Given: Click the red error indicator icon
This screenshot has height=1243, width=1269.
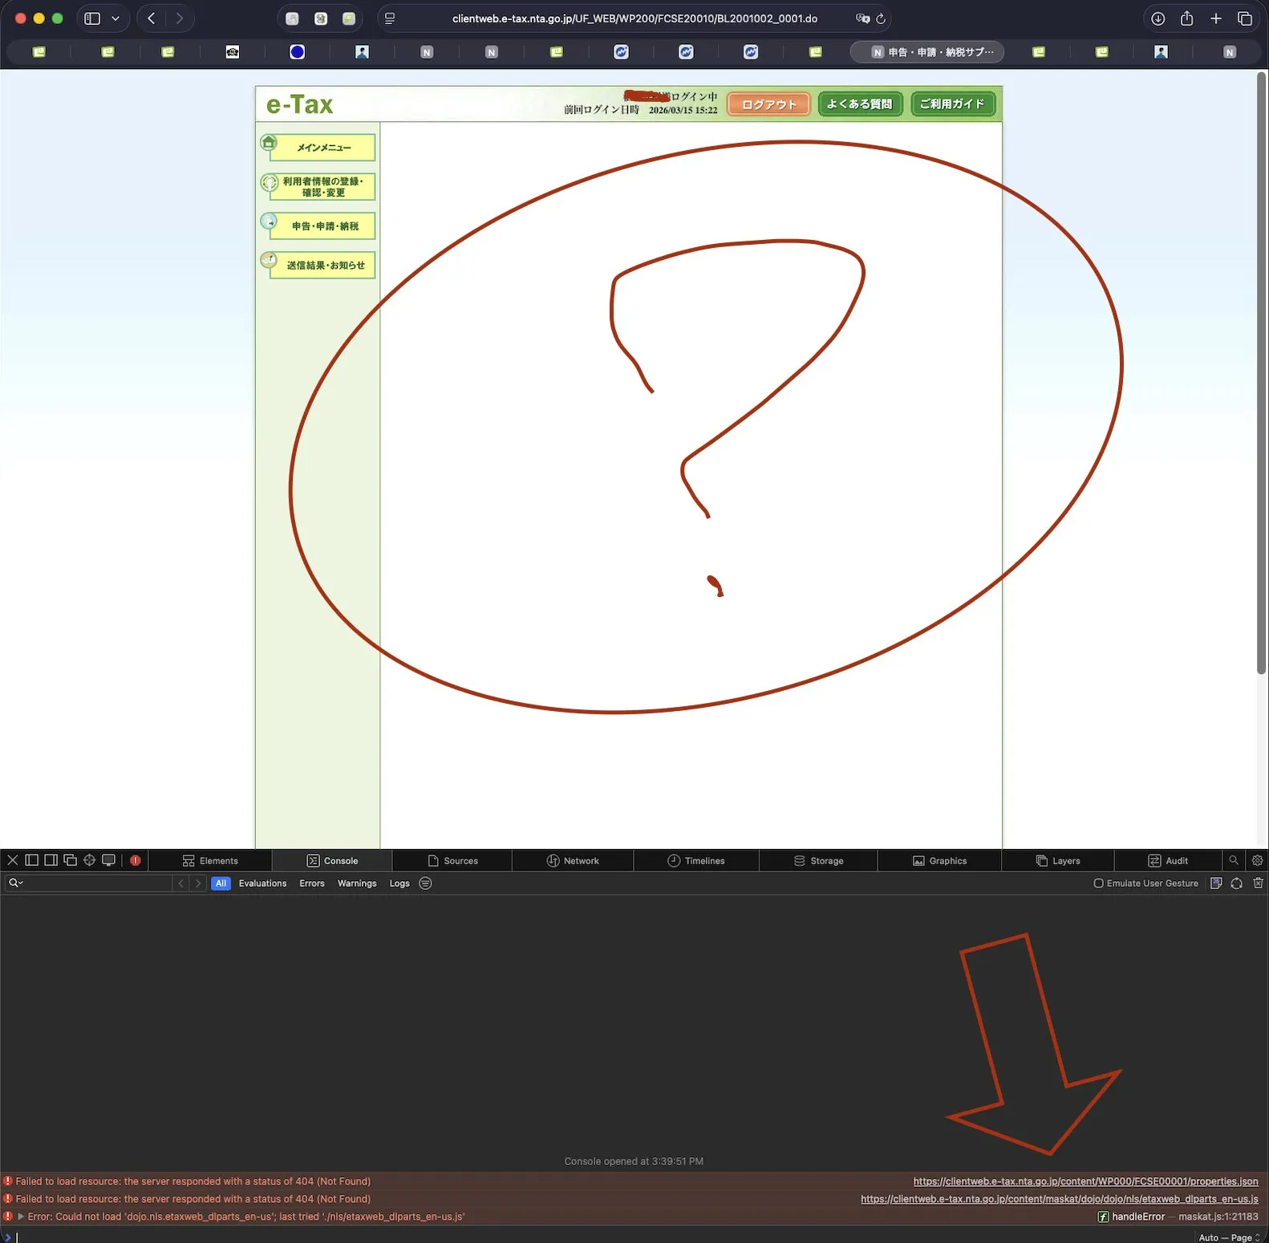Looking at the screenshot, I should pos(136,860).
